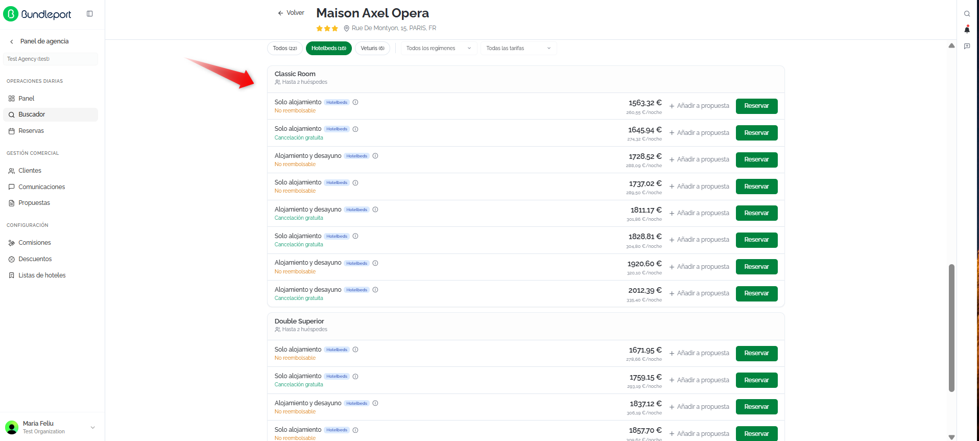This screenshot has width=979, height=441.
Task: Open Descuentos settings
Action: coord(50,259)
